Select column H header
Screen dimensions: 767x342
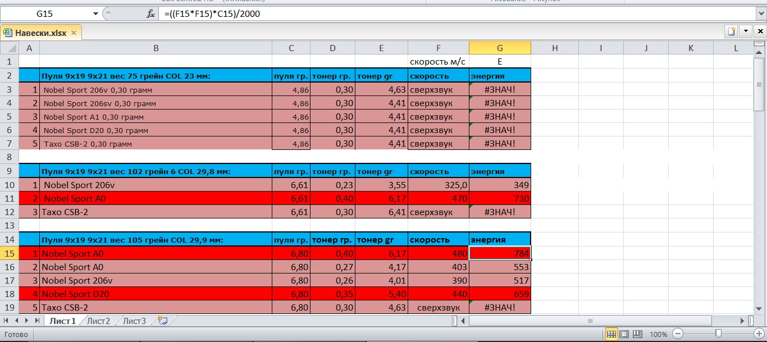[554, 48]
